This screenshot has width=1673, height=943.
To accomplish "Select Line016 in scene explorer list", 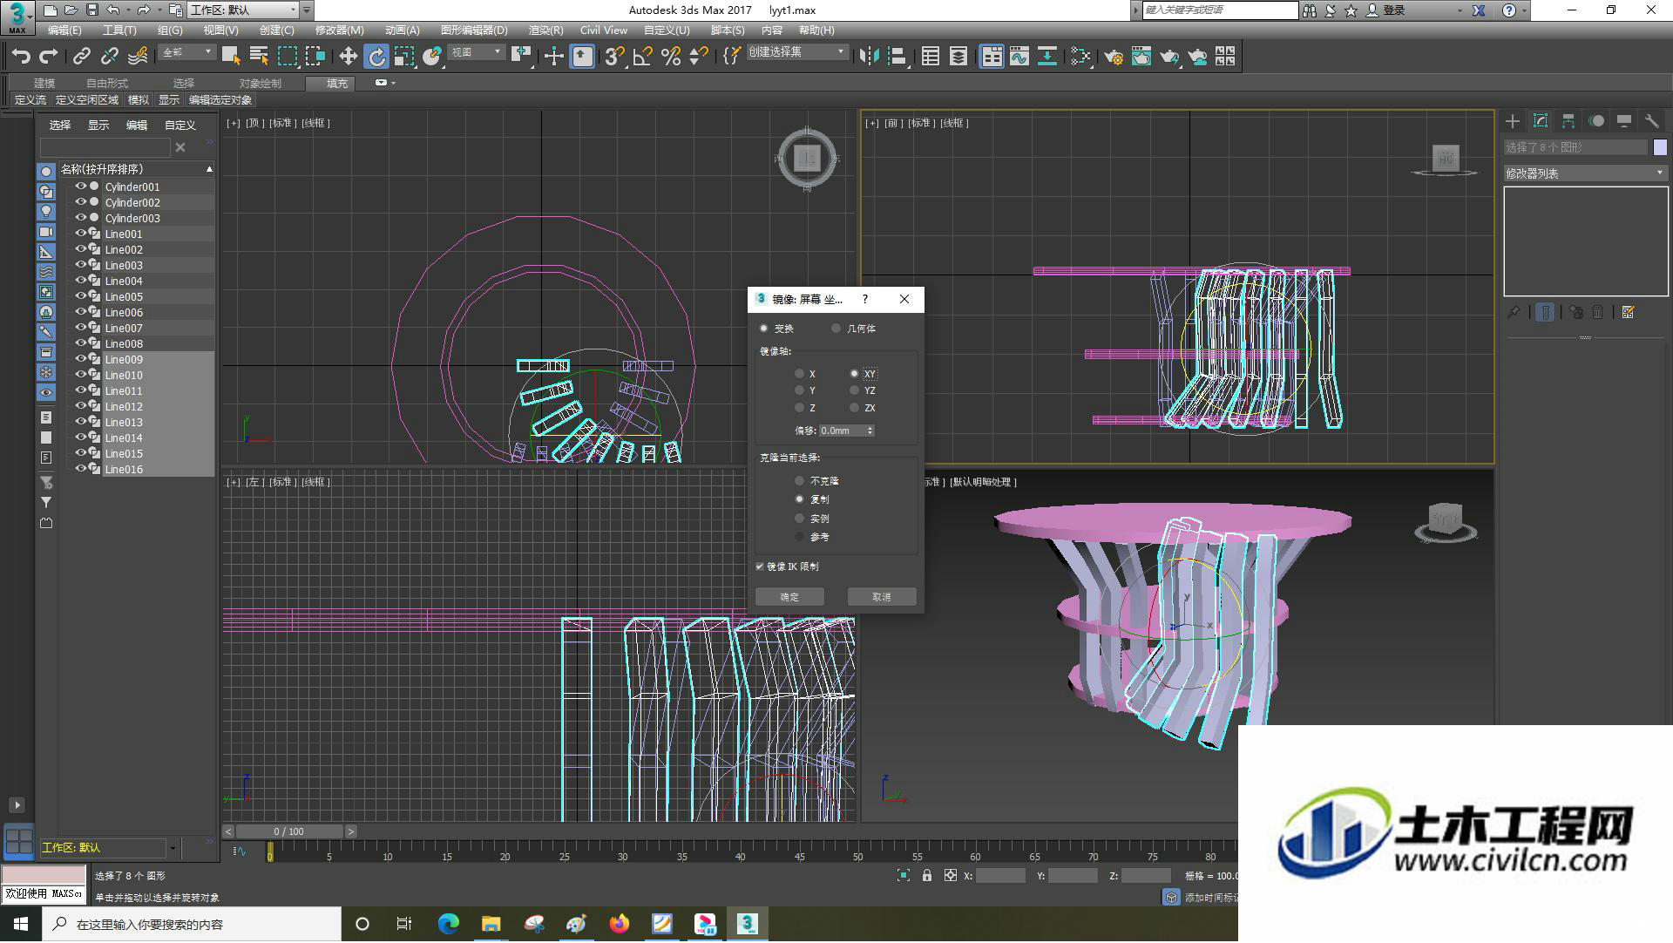I will click(124, 470).
